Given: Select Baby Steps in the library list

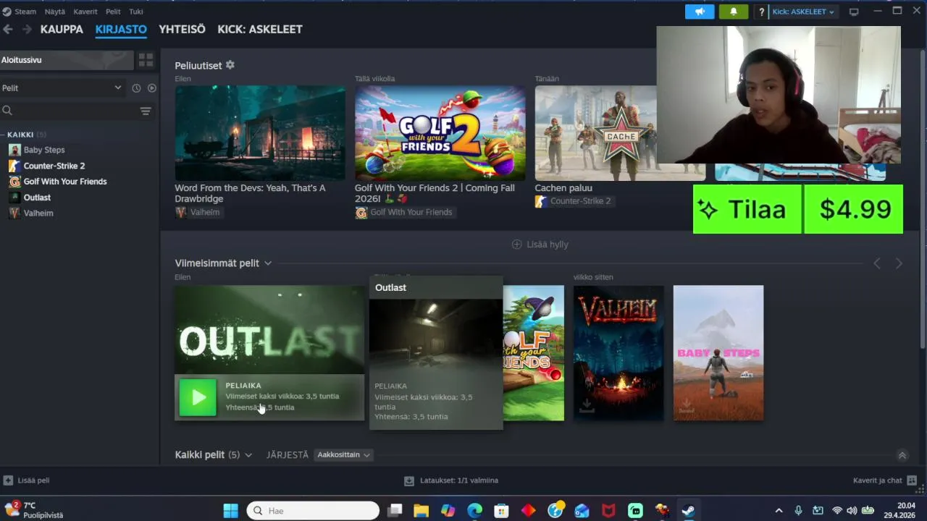Looking at the screenshot, I should (44, 150).
